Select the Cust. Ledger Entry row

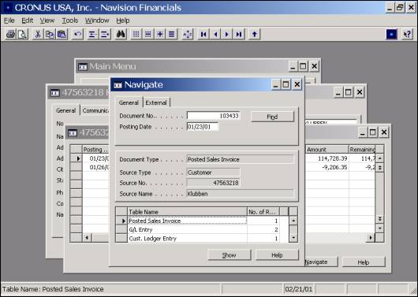[x=203, y=239]
